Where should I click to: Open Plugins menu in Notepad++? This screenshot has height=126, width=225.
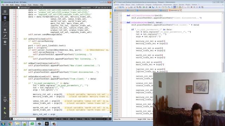[188, 5]
